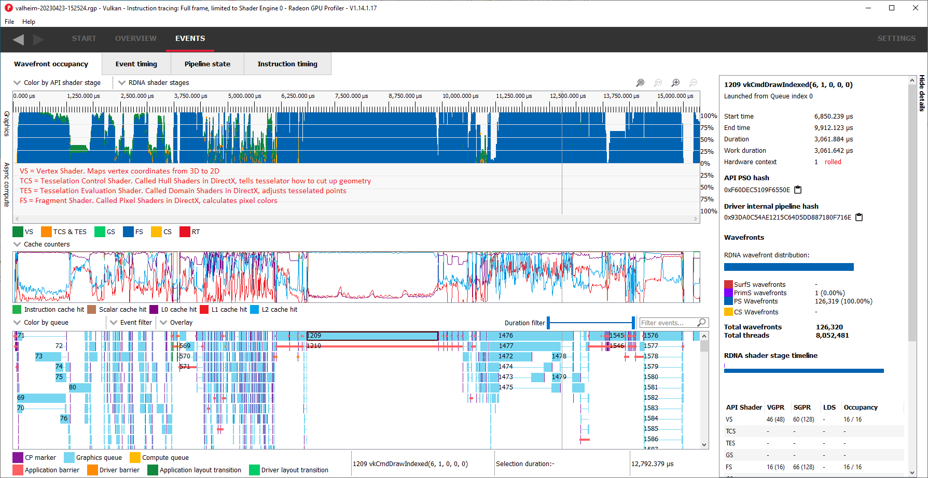Viewport: 928px width, 478px height.
Task: Open the Overlay dropdown
Action: pos(176,322)
